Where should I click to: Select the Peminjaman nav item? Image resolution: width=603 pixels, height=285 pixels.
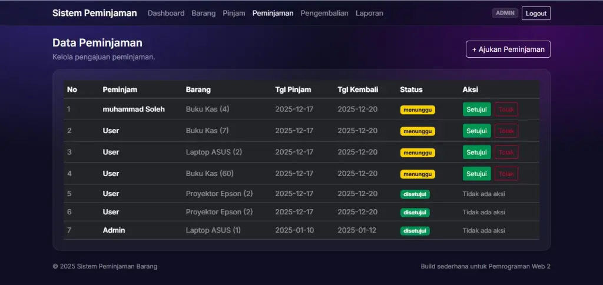click(273, 13)
